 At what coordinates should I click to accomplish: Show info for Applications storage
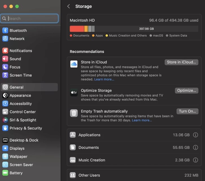coord(195,135)
